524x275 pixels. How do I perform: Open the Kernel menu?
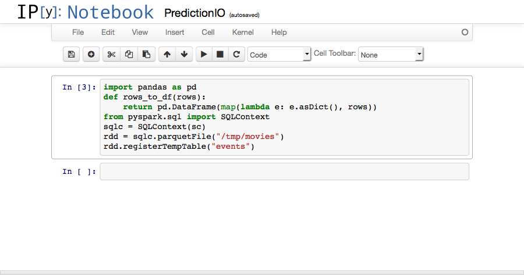pyautogui.click(x=243, y=32)
